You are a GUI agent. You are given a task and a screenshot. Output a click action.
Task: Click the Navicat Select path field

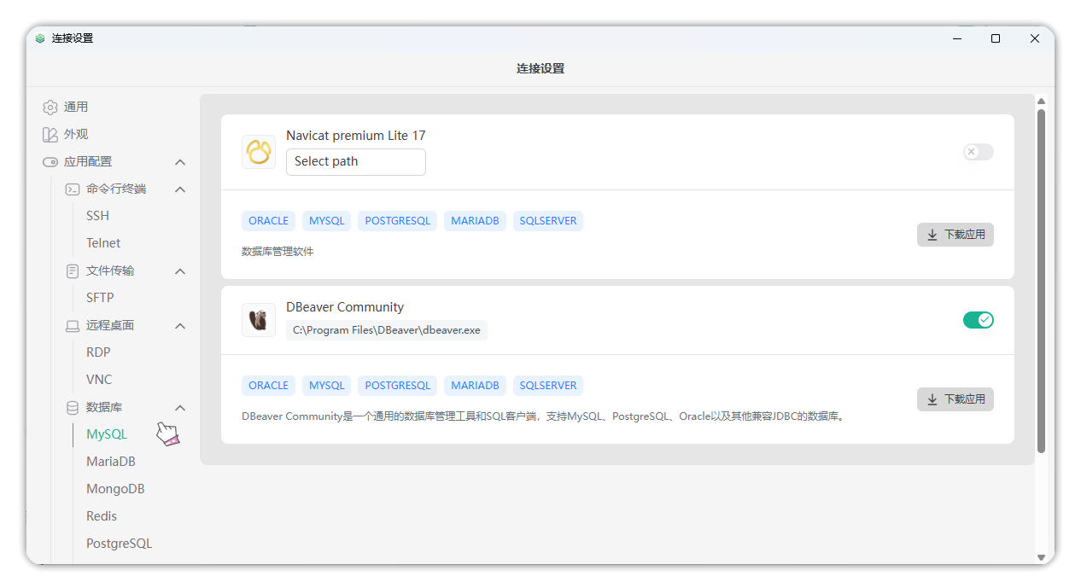pyautogui.click(x=356, y=162)
